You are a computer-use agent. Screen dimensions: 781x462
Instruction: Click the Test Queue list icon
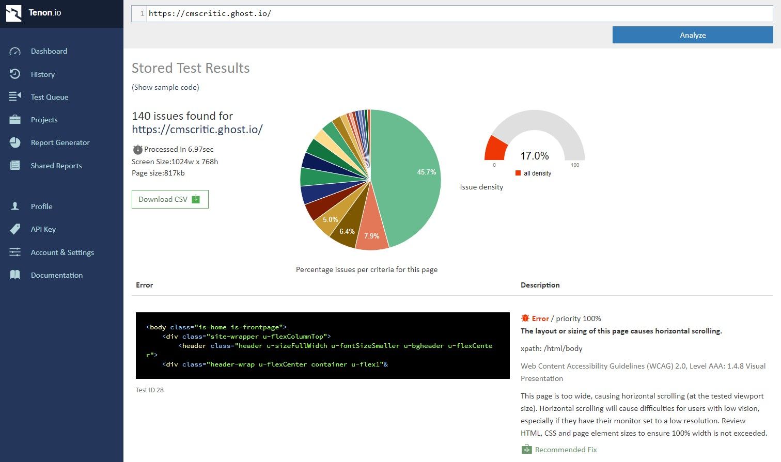point(15,97)
